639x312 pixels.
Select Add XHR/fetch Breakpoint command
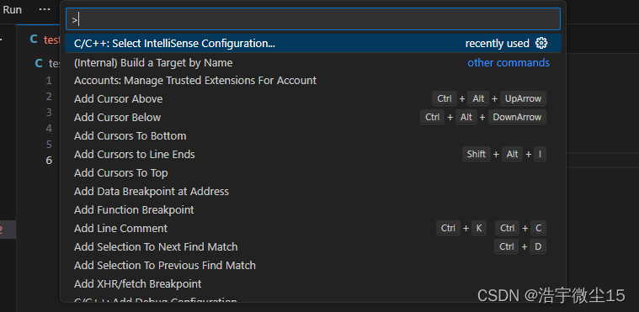313,284
